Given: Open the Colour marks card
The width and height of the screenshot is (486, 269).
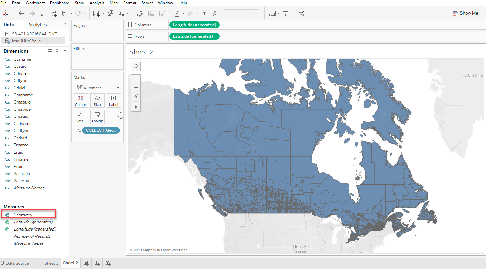Looking at the screenshot, I should click(81, 100).
